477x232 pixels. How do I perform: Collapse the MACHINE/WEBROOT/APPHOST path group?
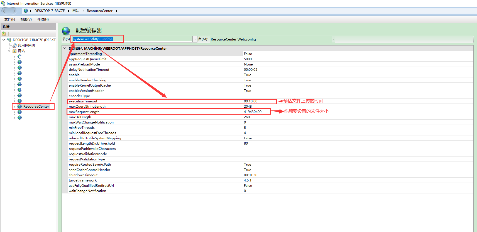65,48
